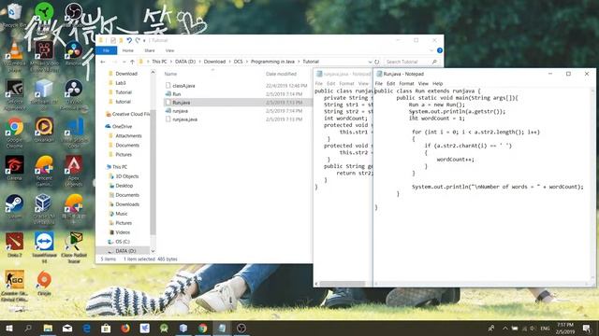Screen dimensions: 599x336
Task: Launch TeamViewer desktop shortcut
Action: pos(44,246)
